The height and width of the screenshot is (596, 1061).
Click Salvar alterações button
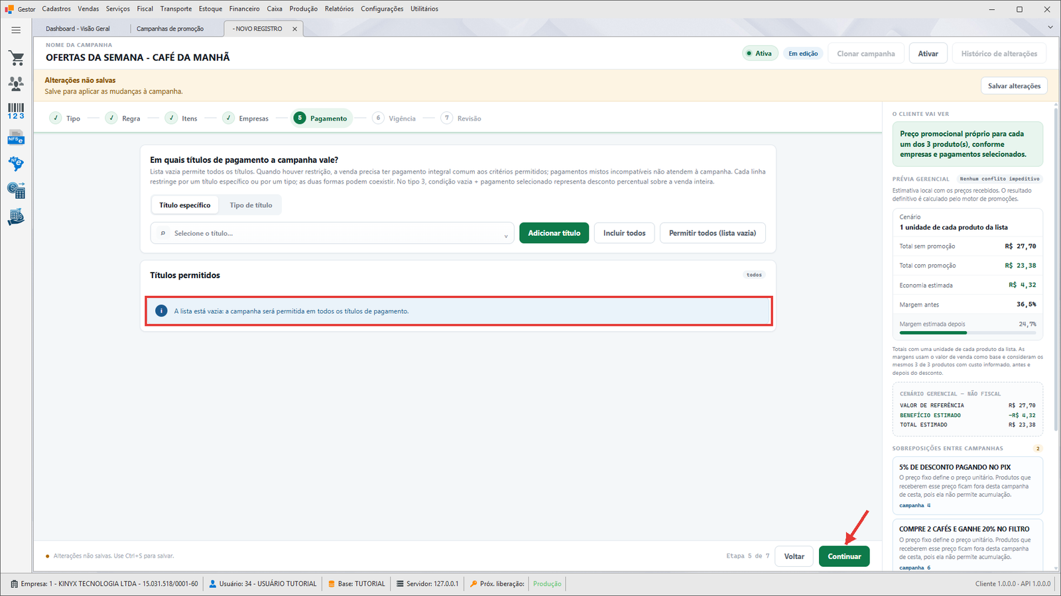(1014, 86)
